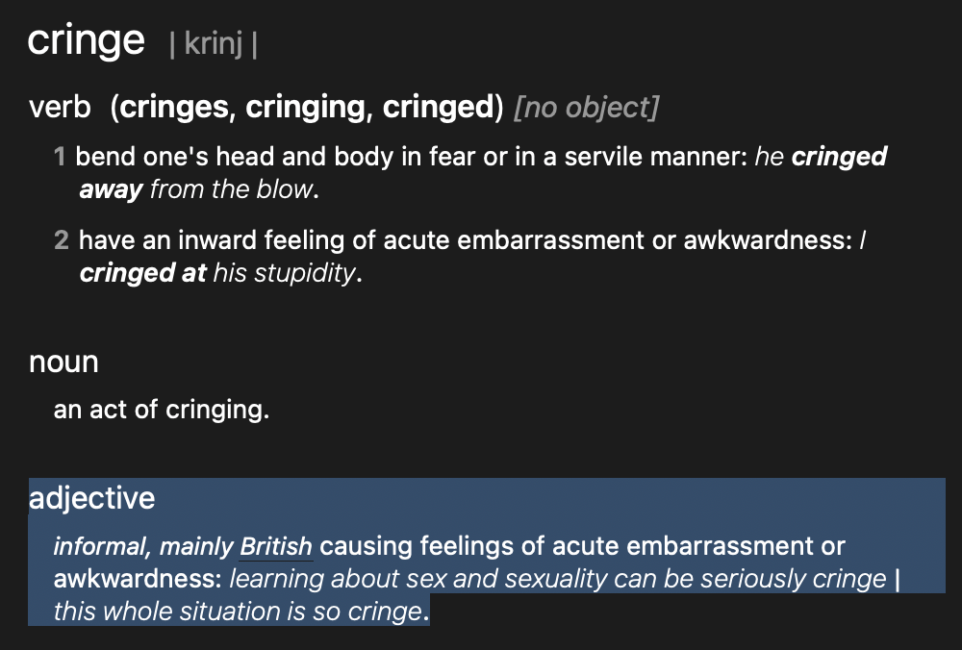Click sense number 1 of the verb
The image size is (962, 650).
(x=60, y=157)
